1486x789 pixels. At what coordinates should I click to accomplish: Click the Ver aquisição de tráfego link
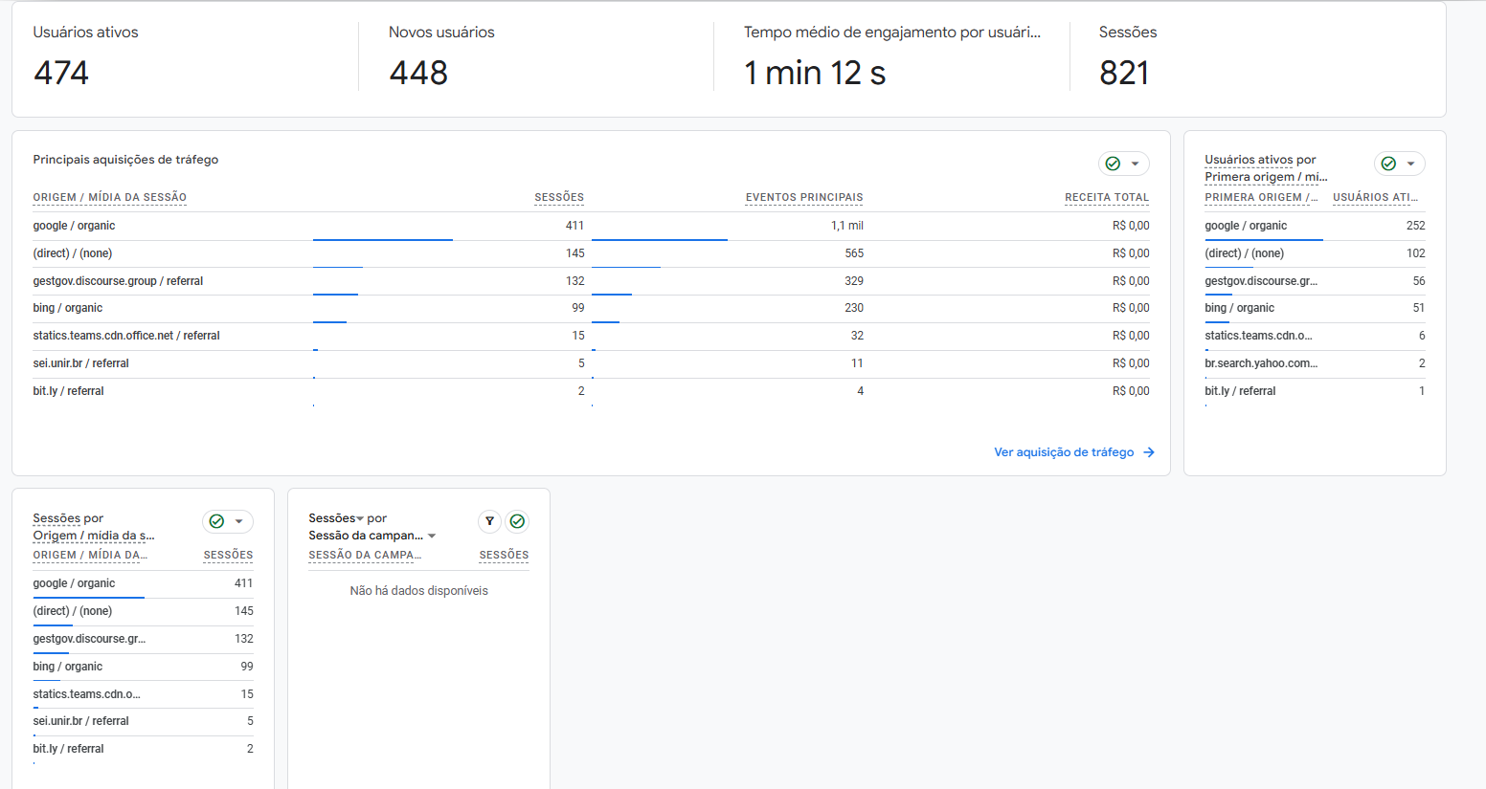(x=1063, y=451)
